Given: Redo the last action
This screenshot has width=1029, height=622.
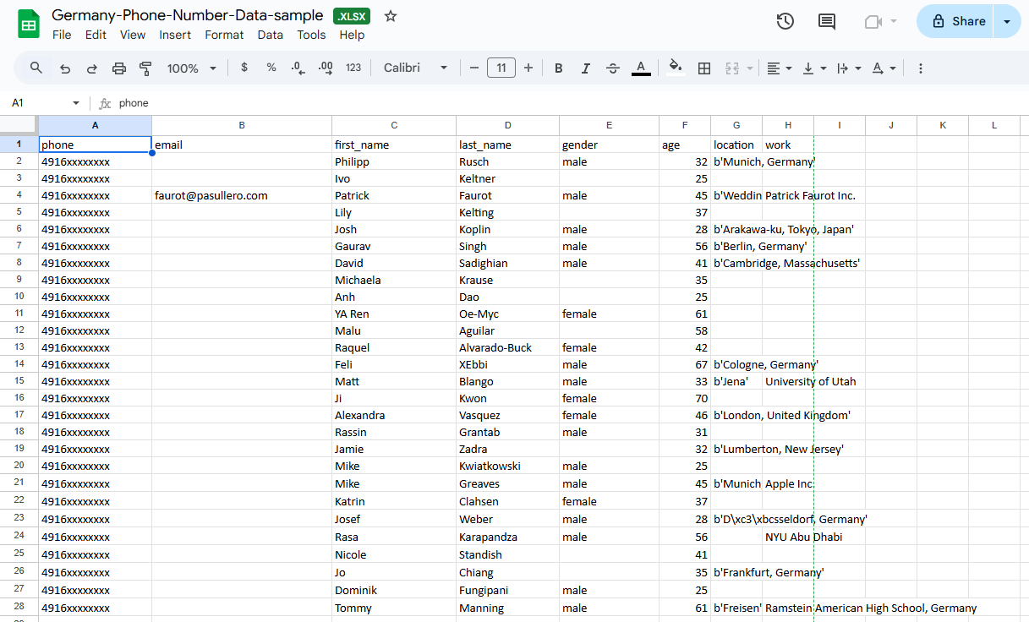Looking at the screenshot, I should [92, 68].
